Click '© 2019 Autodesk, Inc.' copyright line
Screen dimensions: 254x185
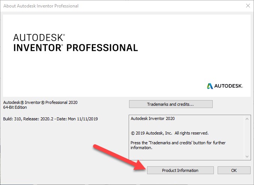170,133
